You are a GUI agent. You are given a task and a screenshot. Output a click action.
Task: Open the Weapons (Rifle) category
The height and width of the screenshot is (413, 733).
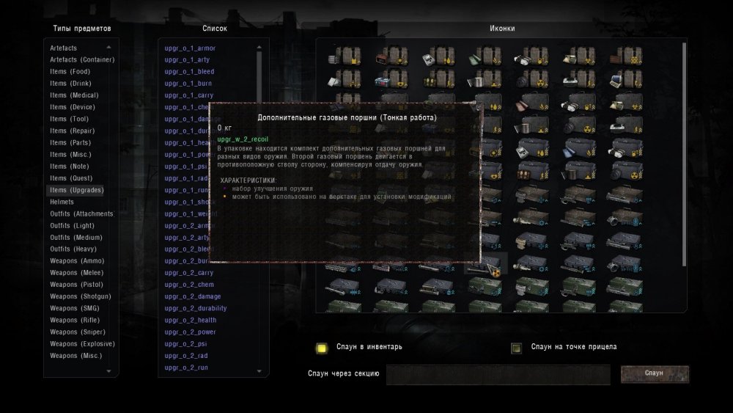(x=75, y=320)
